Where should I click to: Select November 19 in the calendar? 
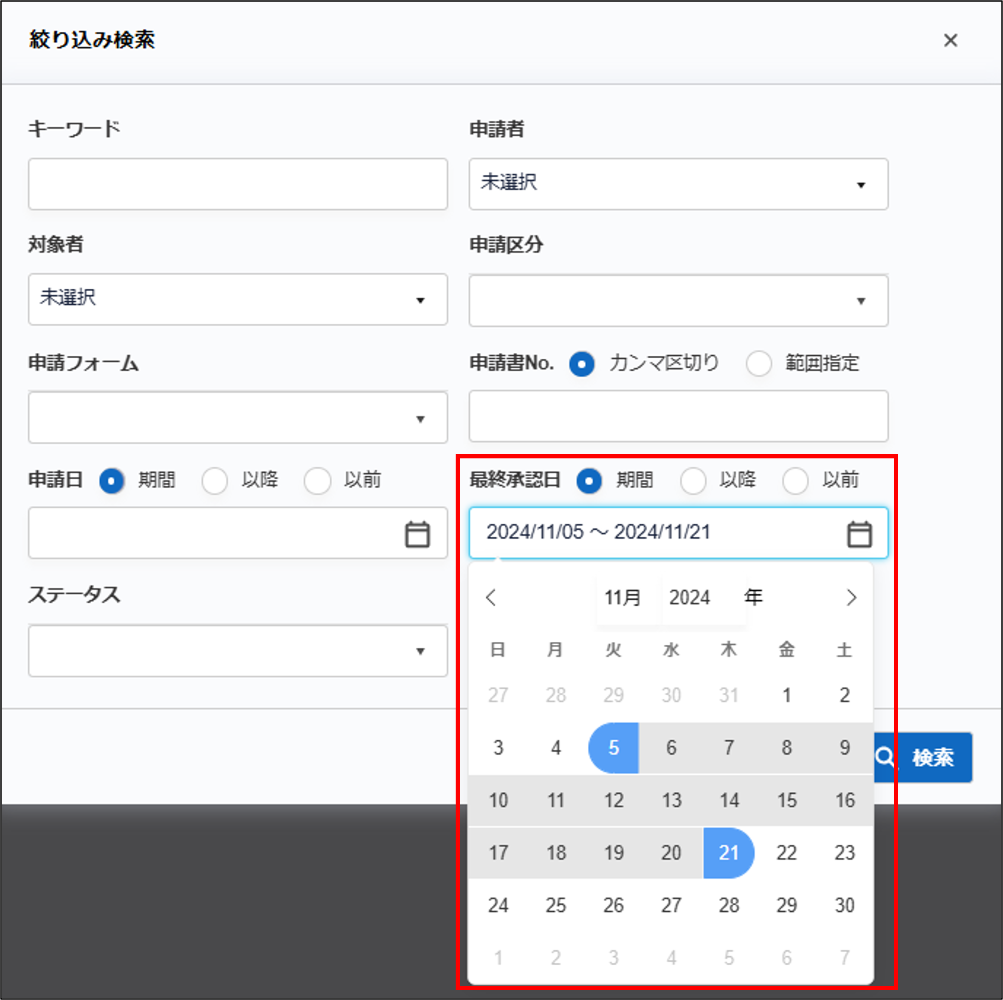coord(613,853)
